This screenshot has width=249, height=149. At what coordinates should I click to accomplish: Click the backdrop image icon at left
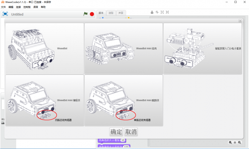(3, 123)
